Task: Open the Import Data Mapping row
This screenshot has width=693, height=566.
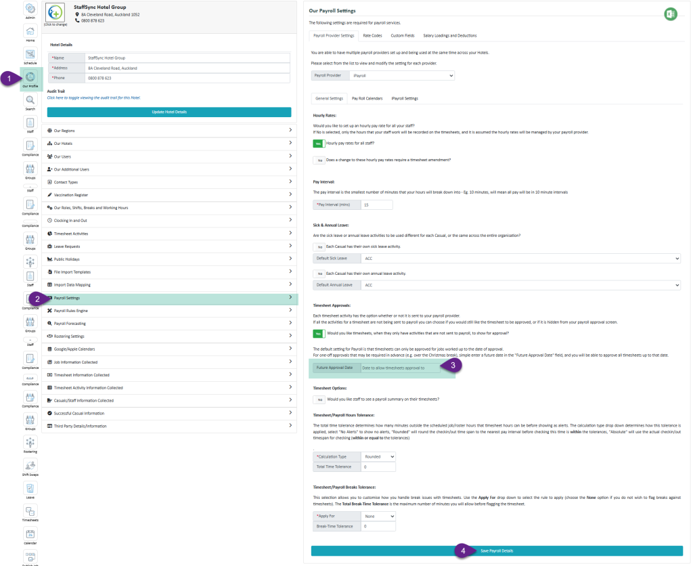Action: [170, 285]
